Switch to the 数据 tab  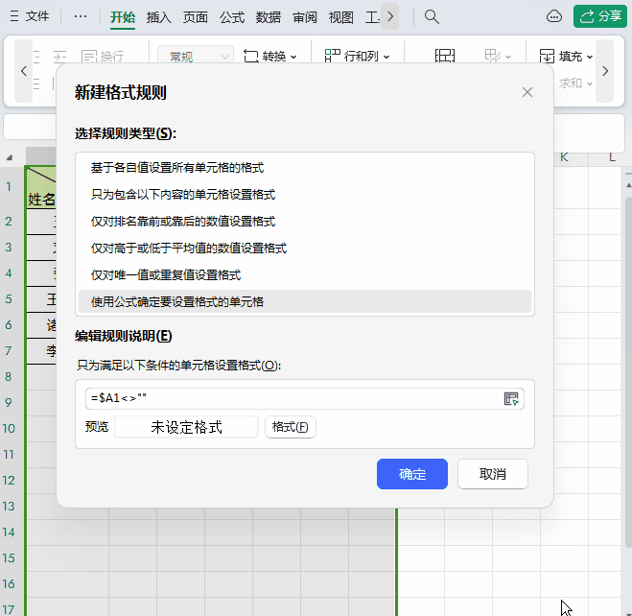click(269, 17)
